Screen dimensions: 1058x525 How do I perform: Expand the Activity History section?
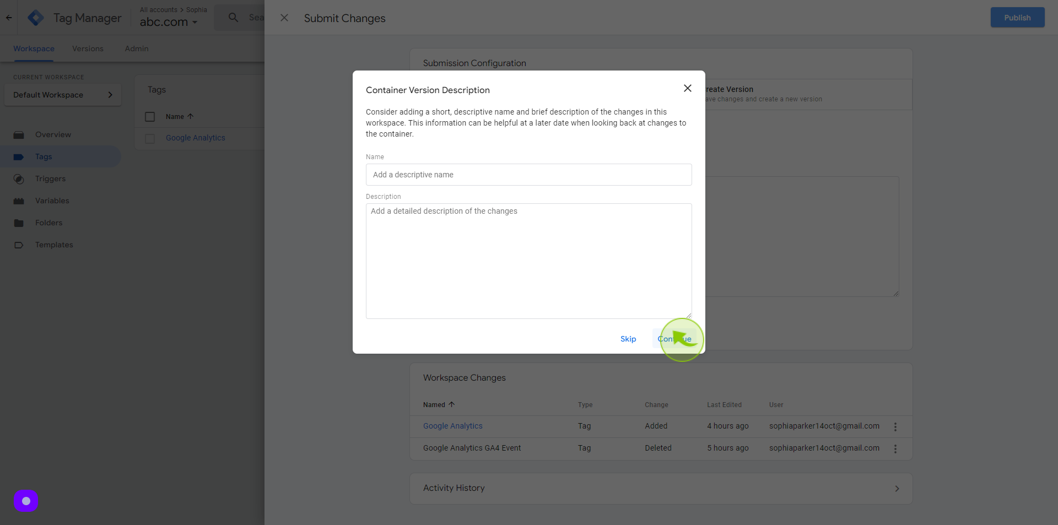(661, 489)
